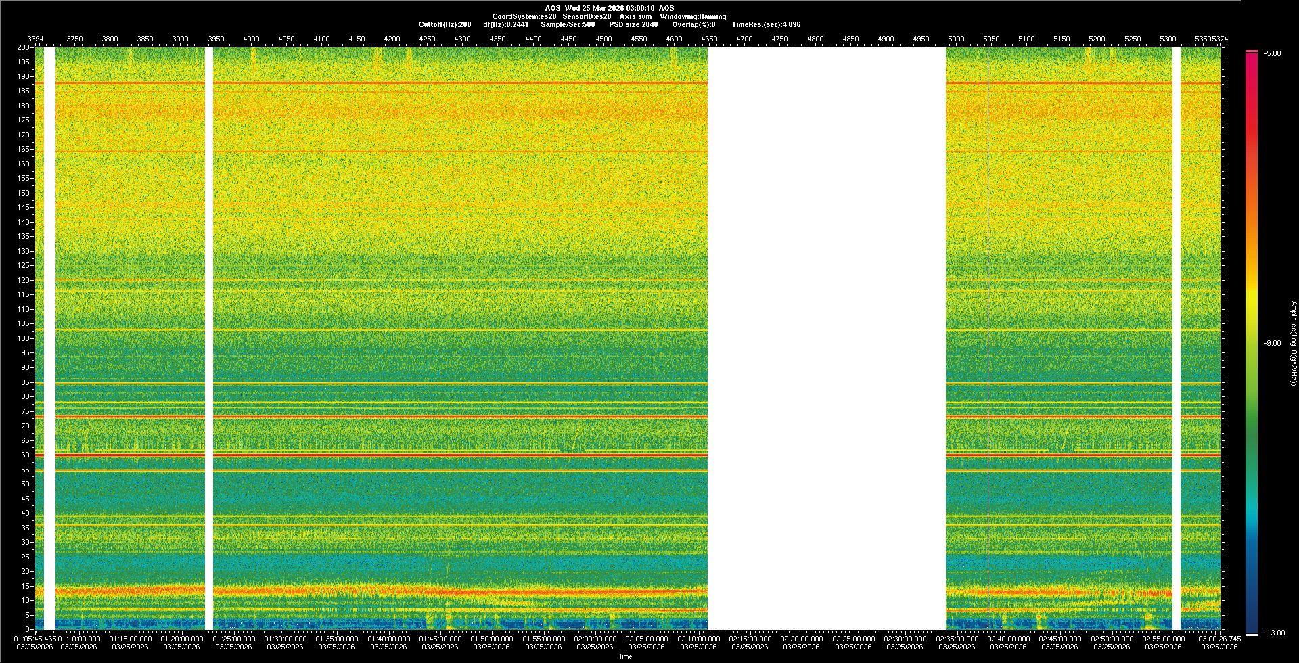Click the red region of the amplitude colorbar
This screenshot has height=663, width=1299.
1251,101
